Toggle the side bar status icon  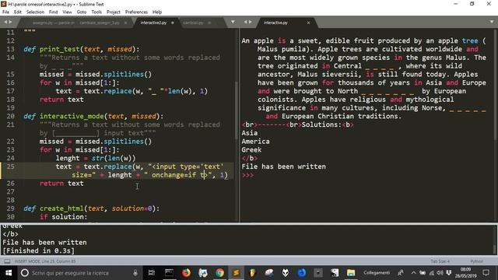7,261
